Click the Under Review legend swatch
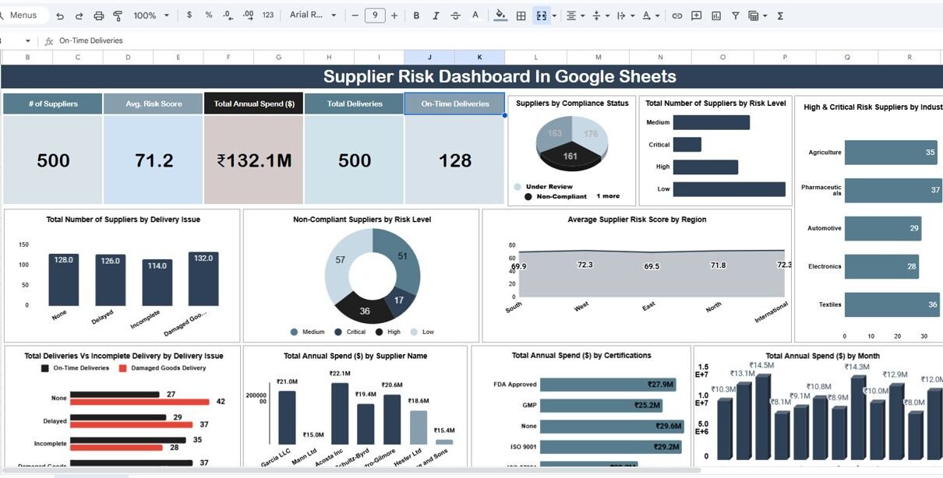The height and width of the screenshot is (478, 943). pyautogui.click(x=517, y=187)
